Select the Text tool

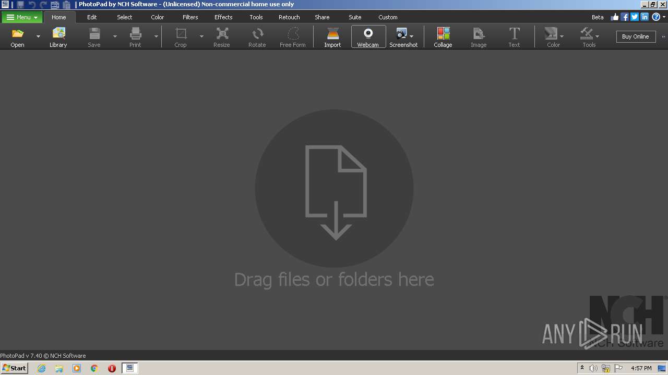(x=515, y=37)
